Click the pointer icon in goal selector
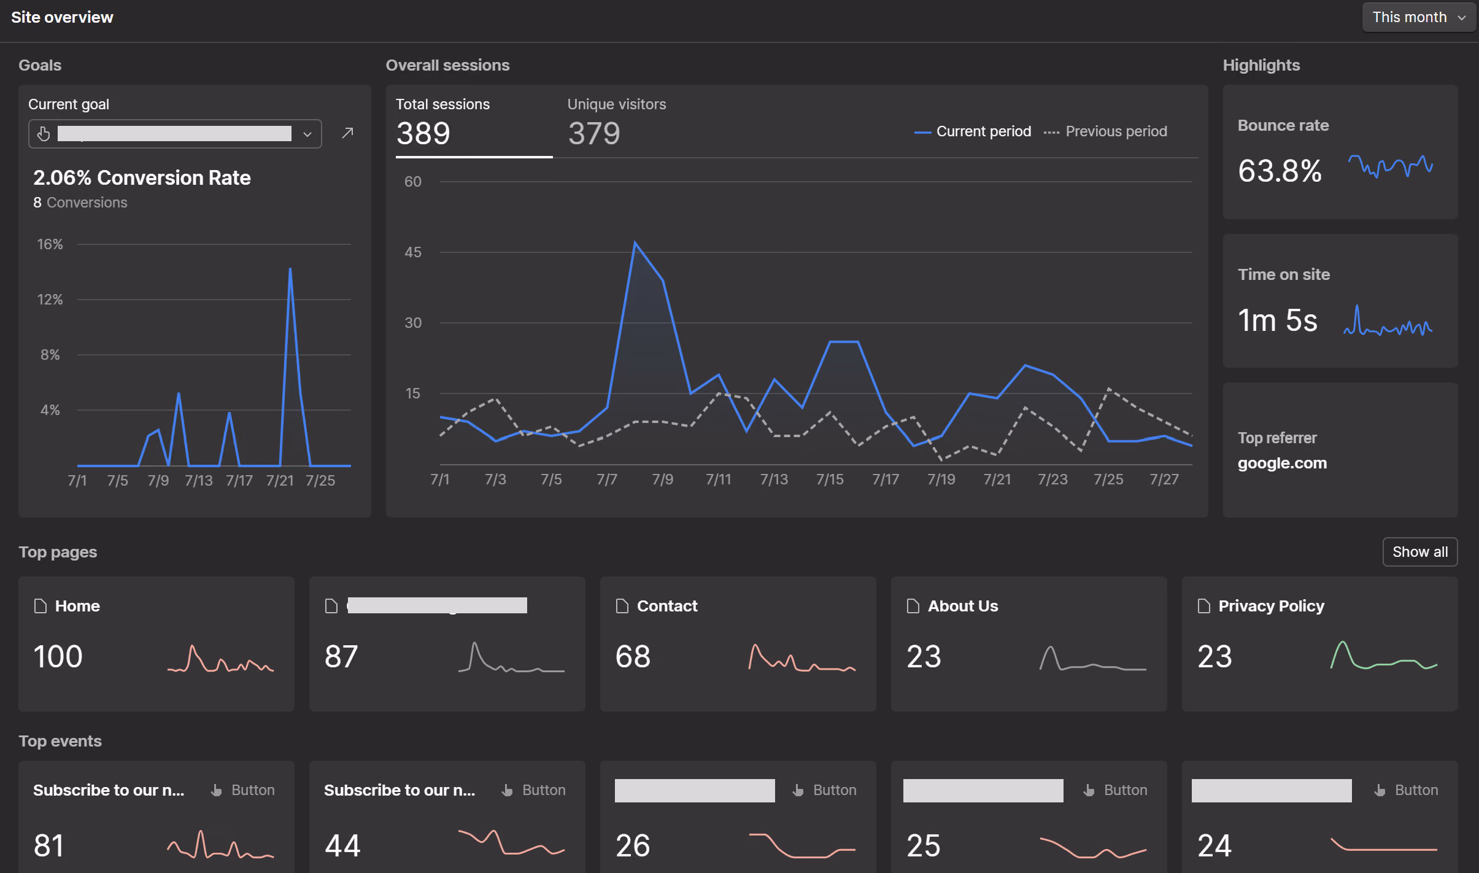This screenshot has height=873, width=1479. [x=44, y=134]
